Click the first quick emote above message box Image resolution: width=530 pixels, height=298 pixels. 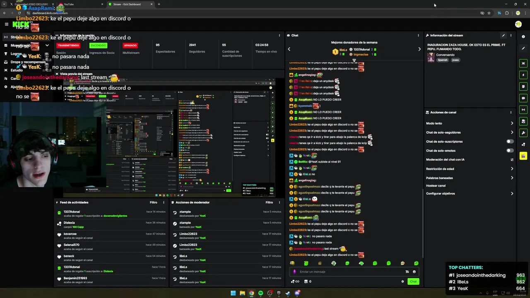click(292, 263)
